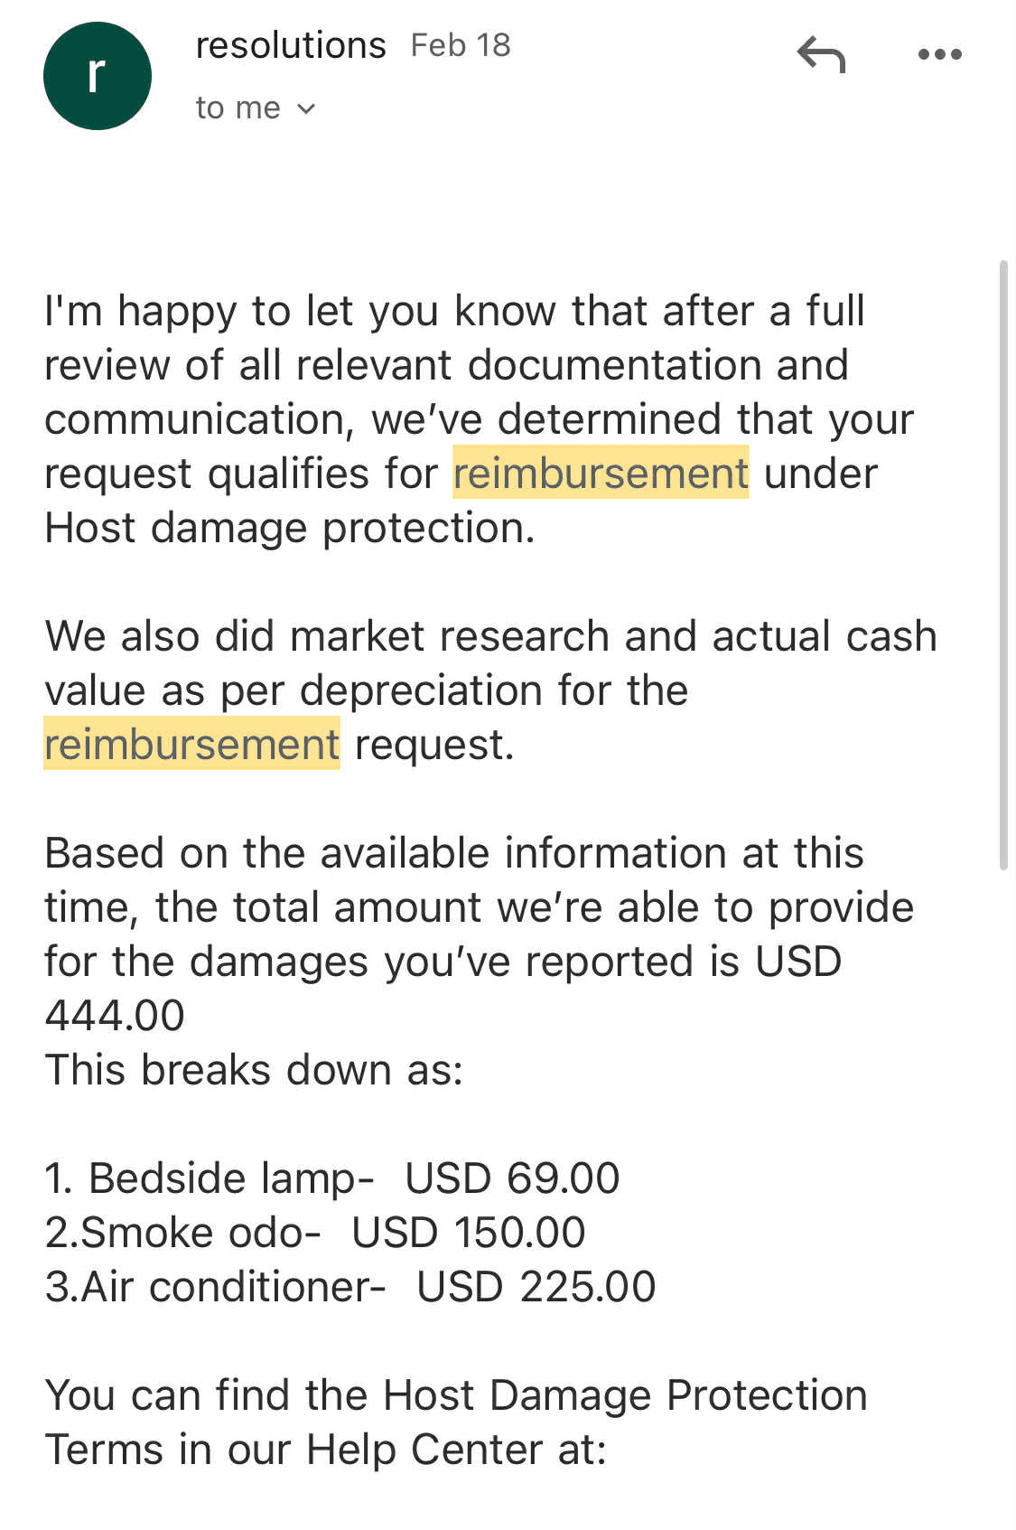Tap the "This breaks down as:" line
The width and height of the screenshot is (1016, 1530).
[x=254, y=1070]
